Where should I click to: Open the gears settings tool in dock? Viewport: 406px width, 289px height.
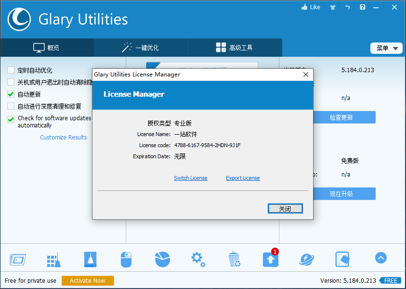(x=198, y=260)
